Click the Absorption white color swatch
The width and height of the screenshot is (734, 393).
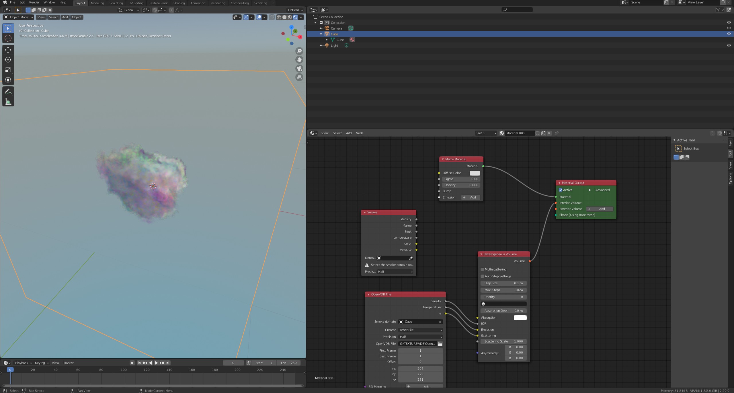point(520,318)
